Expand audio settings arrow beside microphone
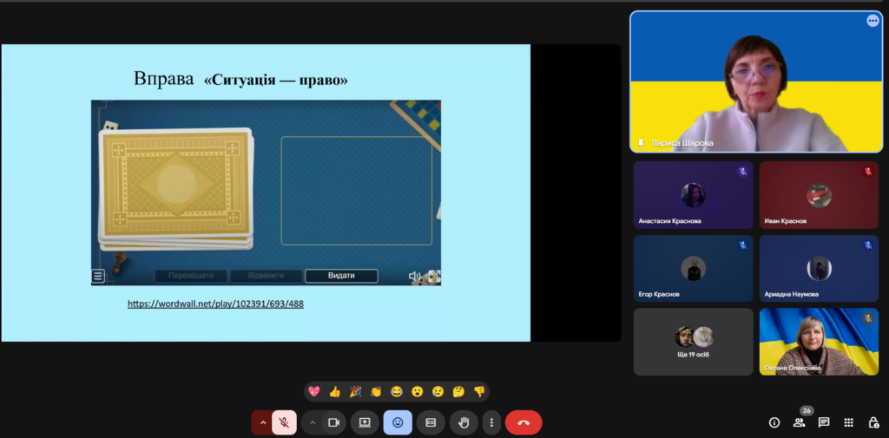 (x=262, y=422)
